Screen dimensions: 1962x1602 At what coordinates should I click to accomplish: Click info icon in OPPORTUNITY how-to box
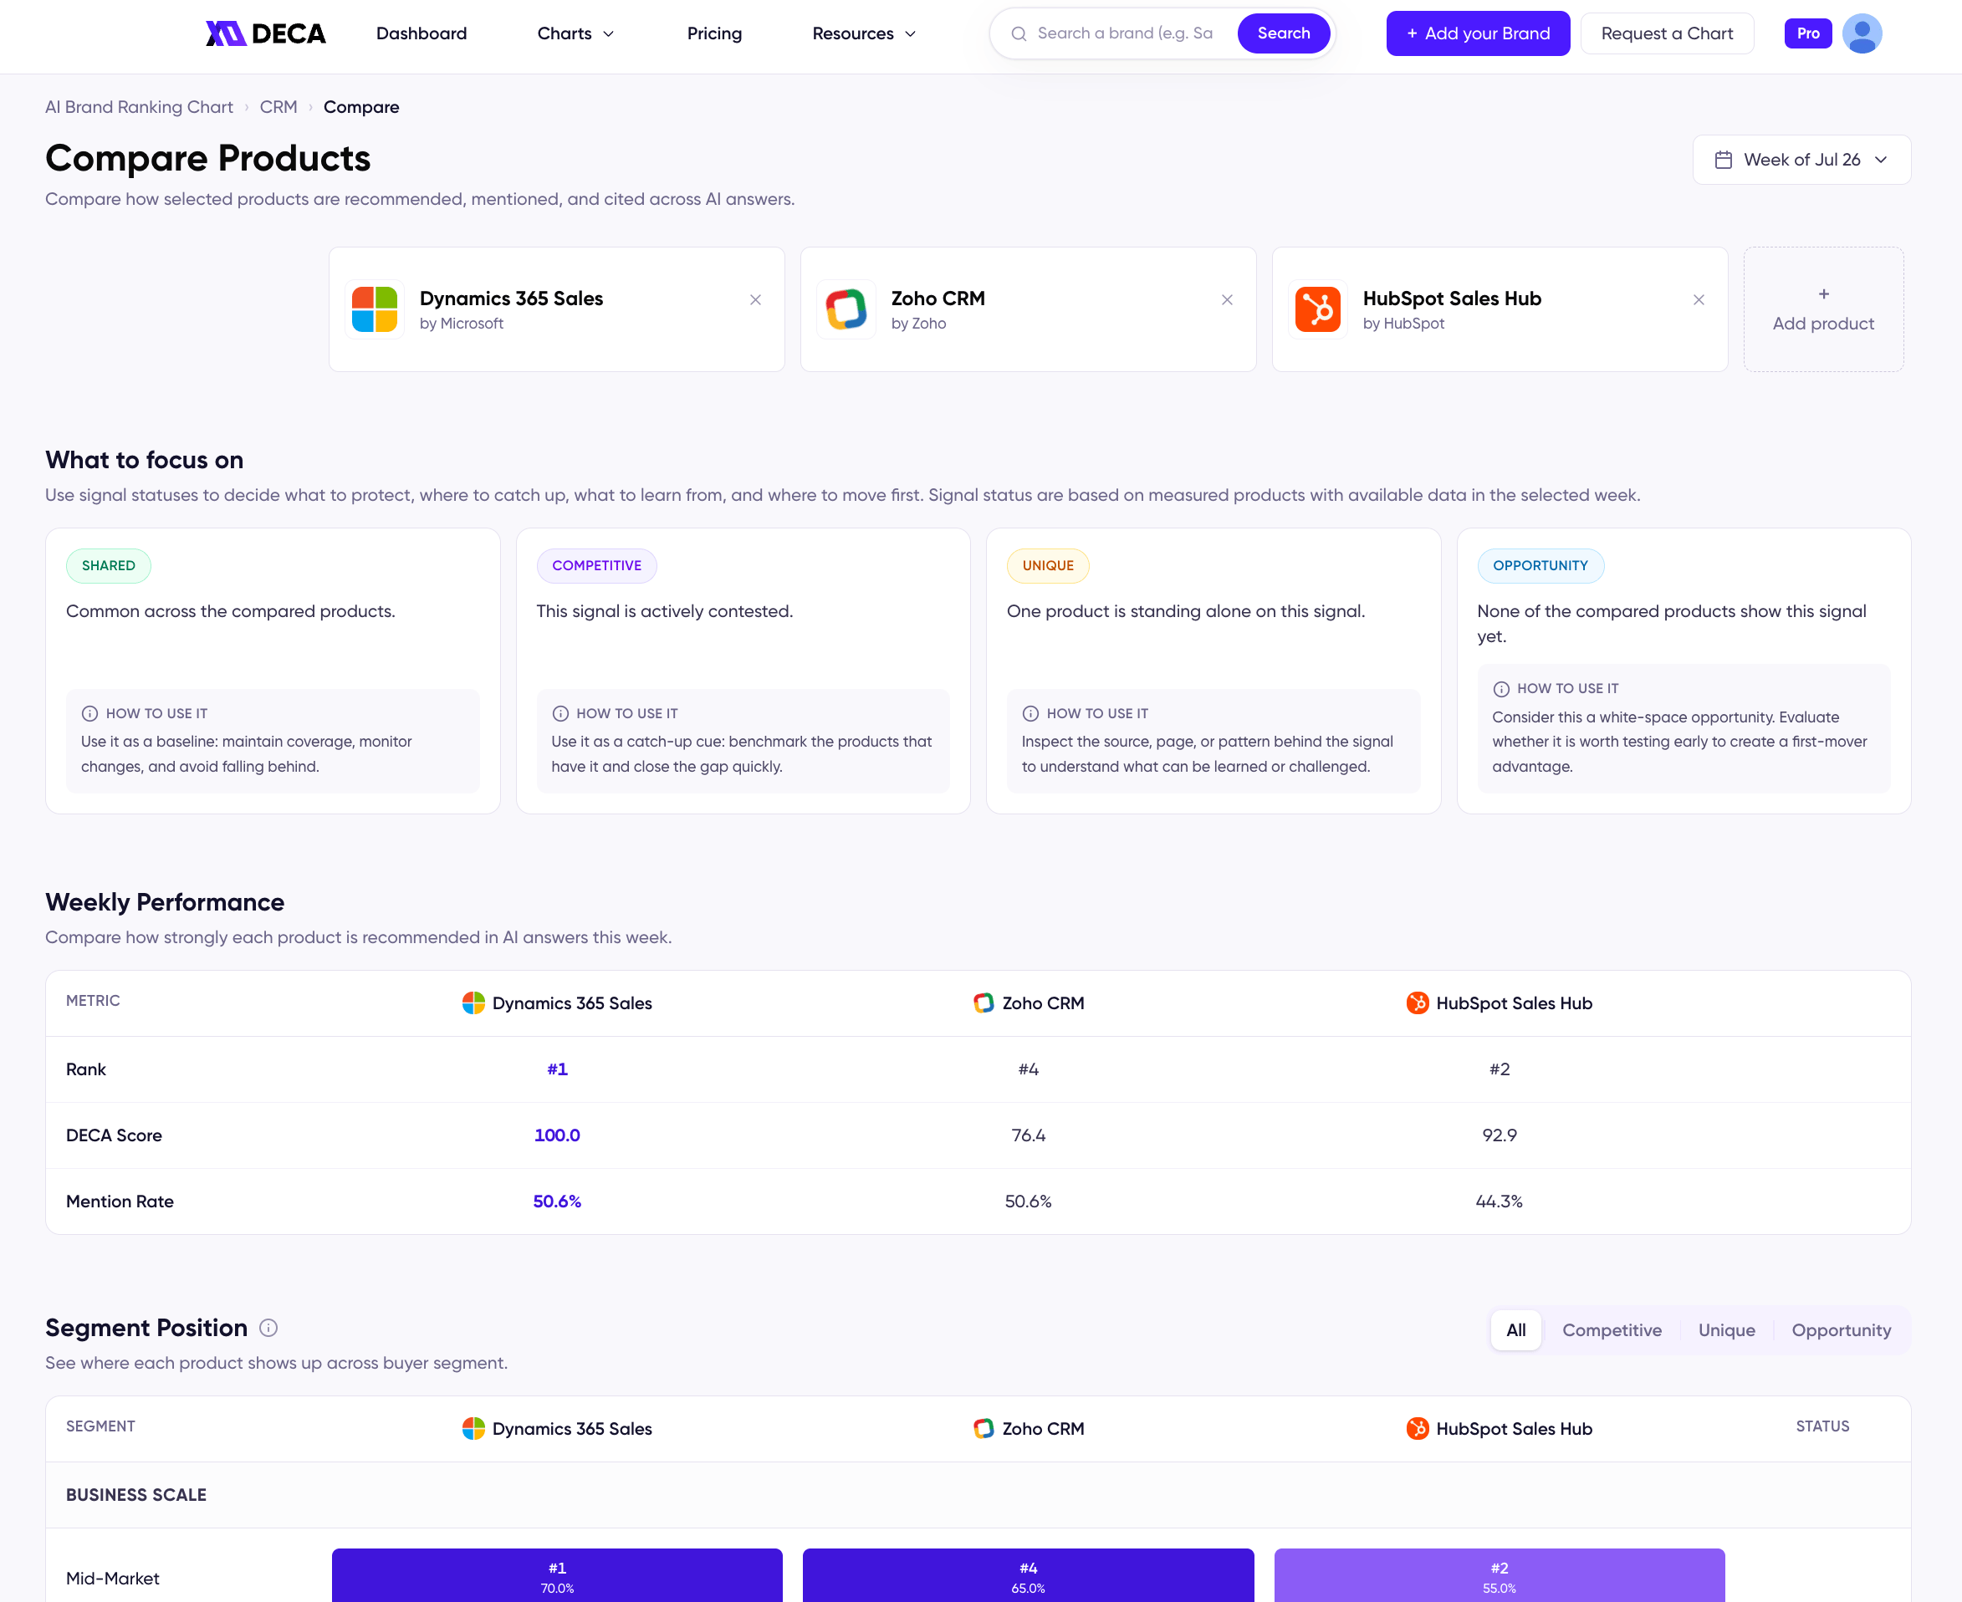[1501, 689]
